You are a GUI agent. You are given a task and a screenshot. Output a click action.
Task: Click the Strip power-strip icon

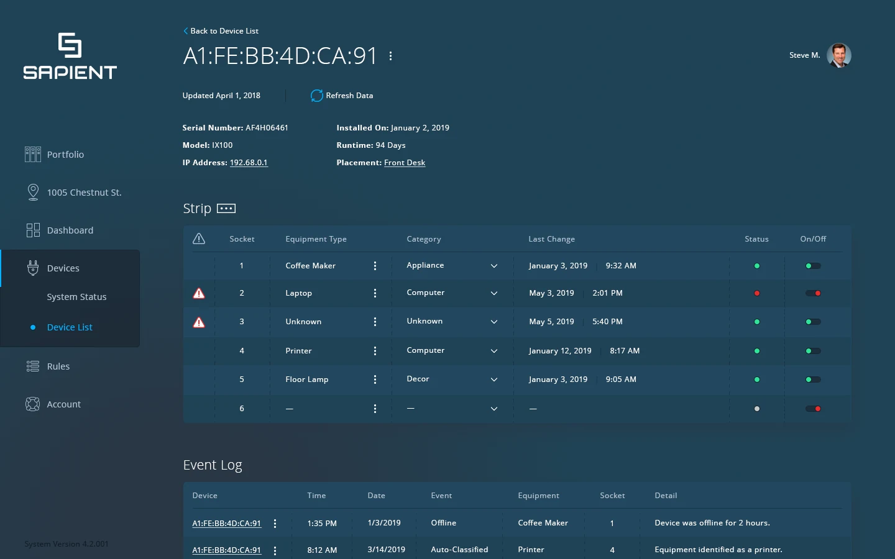point(226,209)
